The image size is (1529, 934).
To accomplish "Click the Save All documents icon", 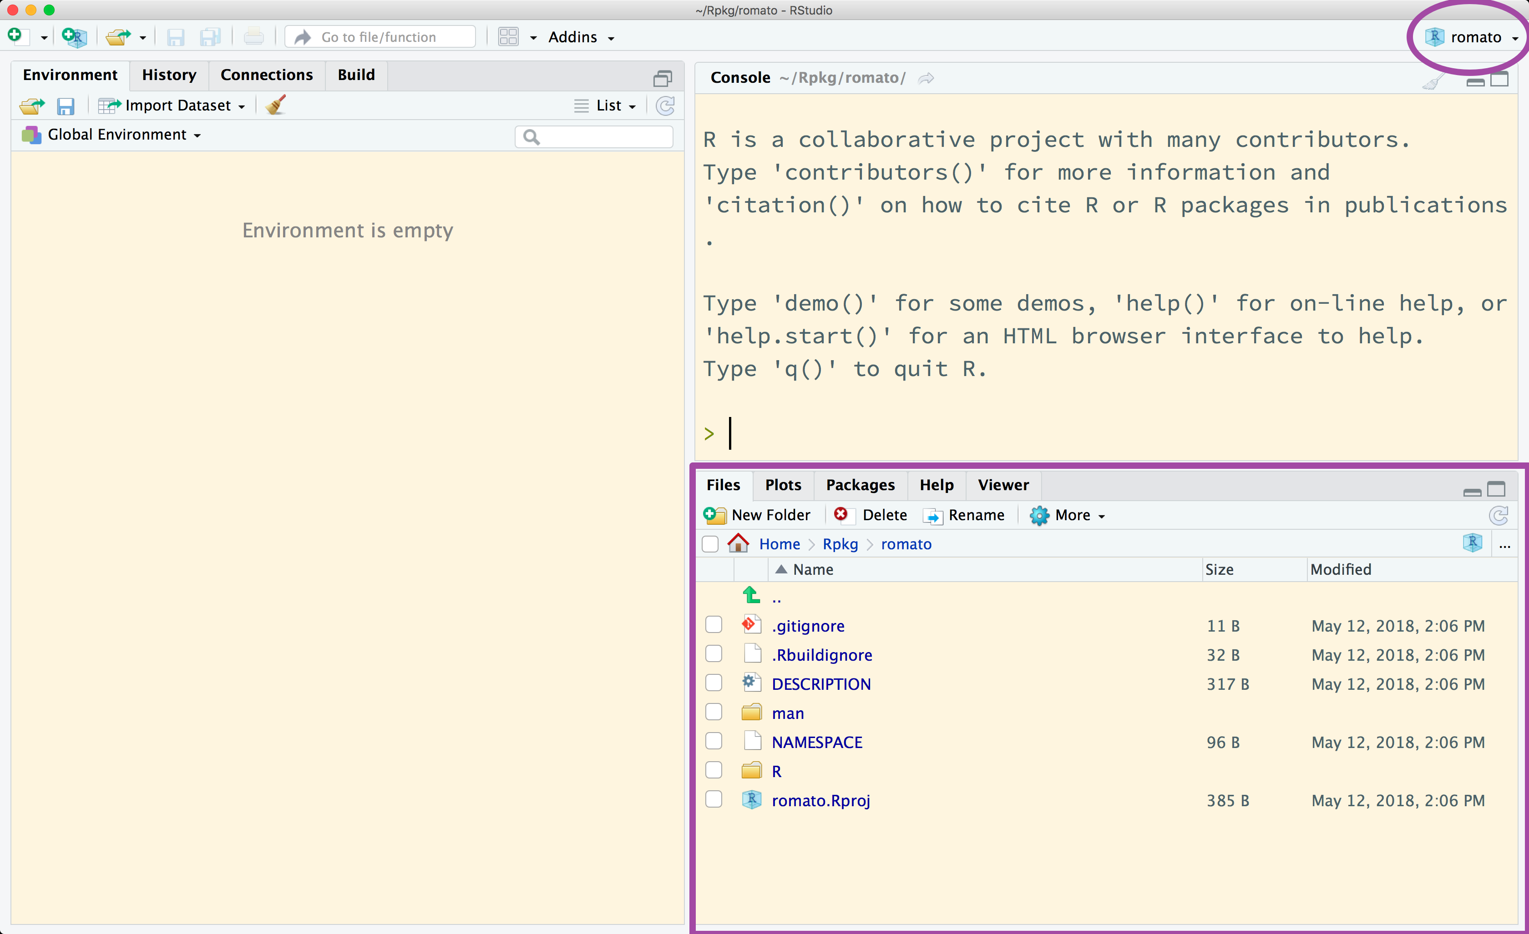I will [x=210, y=37].
